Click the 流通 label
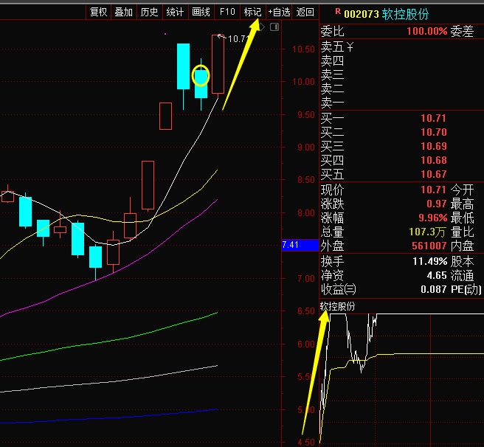This screenshot has width=484, height=447. 462,275
